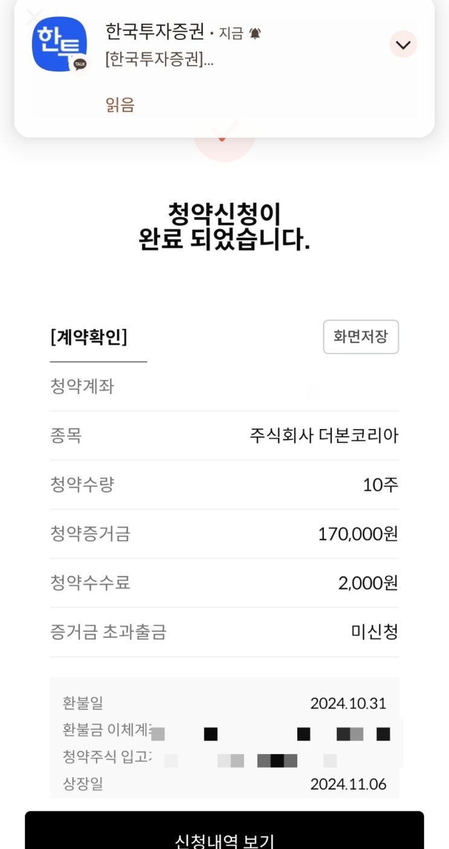Expand the notification with chevron arrow
The image size is (449, 849).
click(x=403, y=44)
